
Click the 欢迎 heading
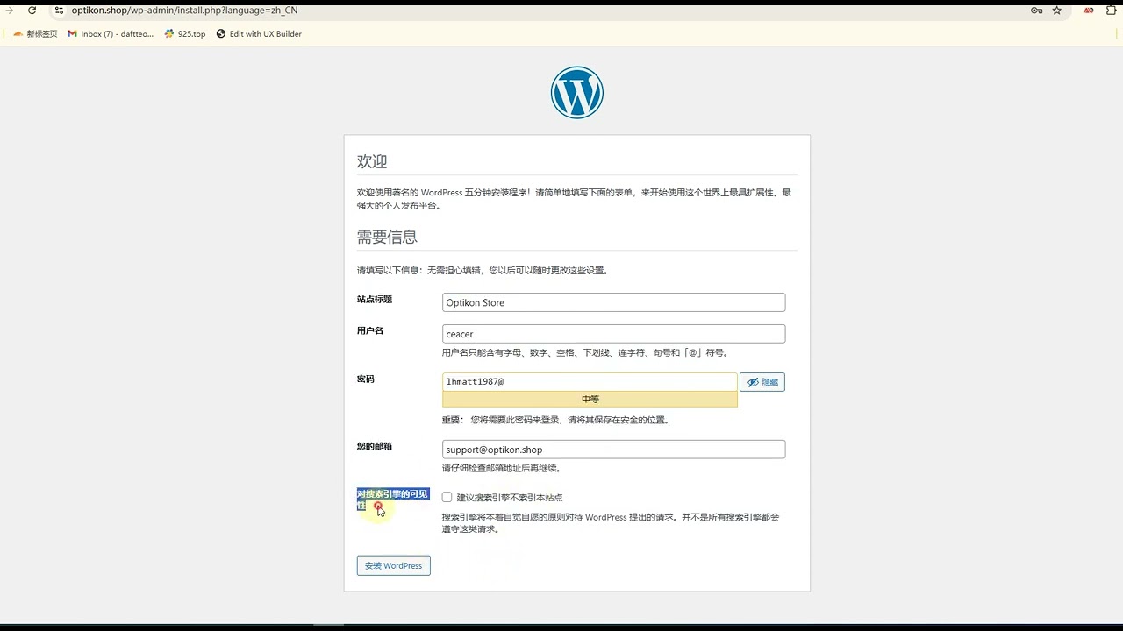pyautogui.click(x=372, y=161)
